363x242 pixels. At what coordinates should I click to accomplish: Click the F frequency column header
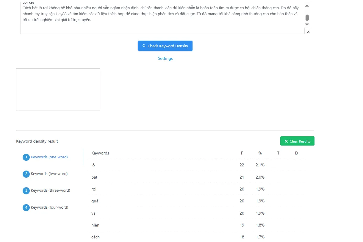tap(242, 153)
